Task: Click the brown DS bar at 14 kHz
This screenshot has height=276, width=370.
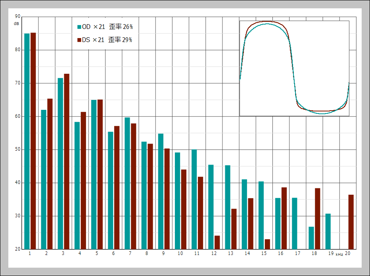Action: pyautogui.click(x=251, y=224)
